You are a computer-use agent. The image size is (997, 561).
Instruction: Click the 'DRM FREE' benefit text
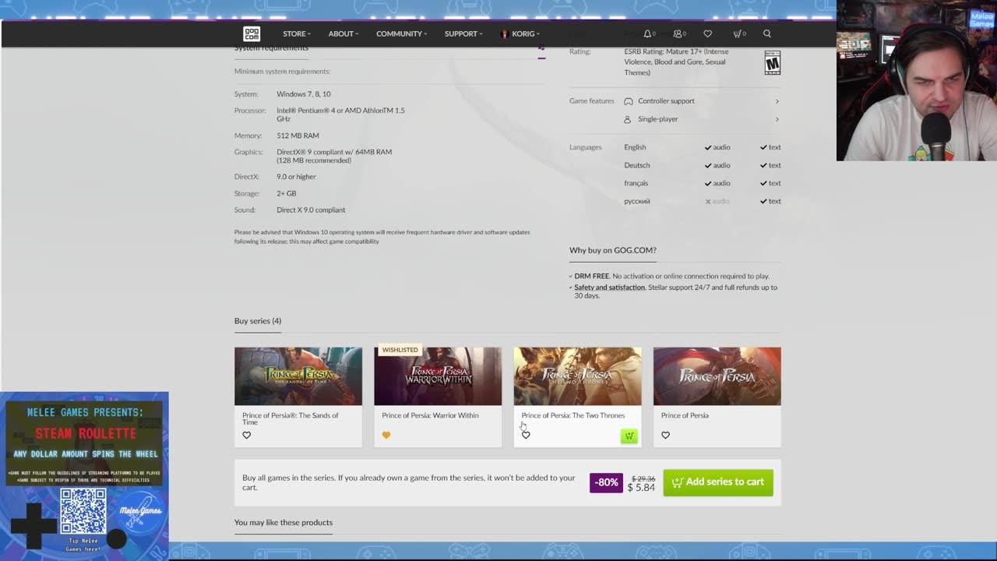592,276
